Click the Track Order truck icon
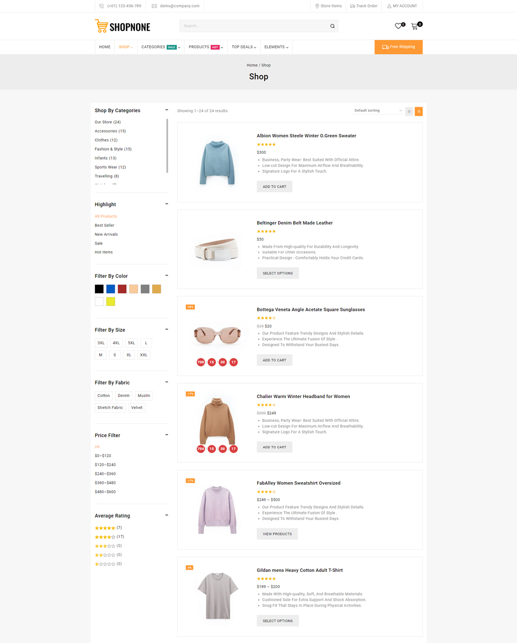The width and height of the screenshot is (517, 643). tap(352, 6)
